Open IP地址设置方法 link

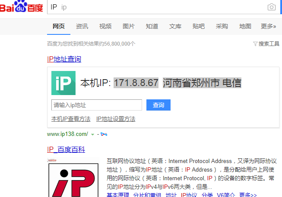click(116, 119)
